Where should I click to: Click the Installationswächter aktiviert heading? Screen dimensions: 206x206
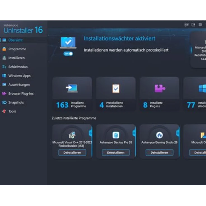[120, 39]
